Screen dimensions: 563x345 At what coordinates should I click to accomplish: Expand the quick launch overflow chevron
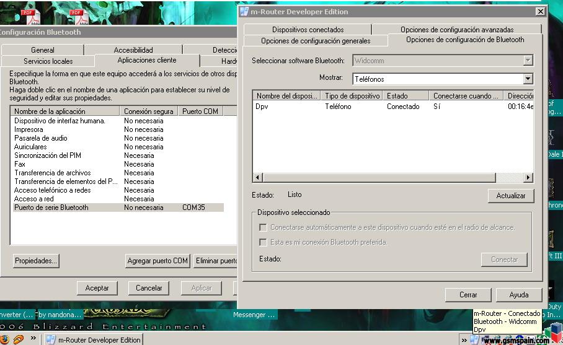point(33,338)
